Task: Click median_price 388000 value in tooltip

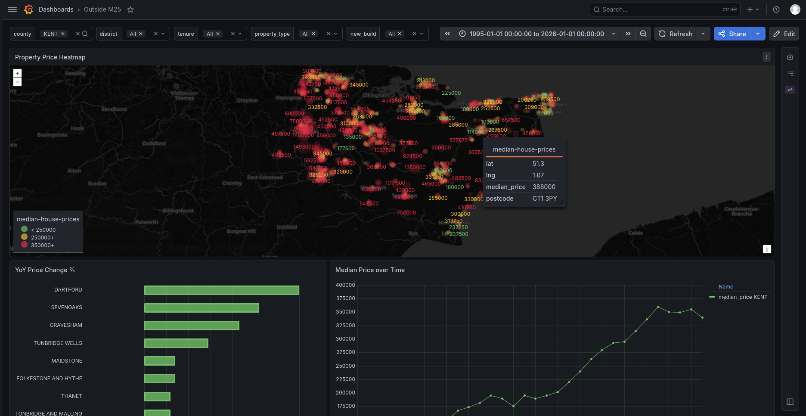Action: 544,187
